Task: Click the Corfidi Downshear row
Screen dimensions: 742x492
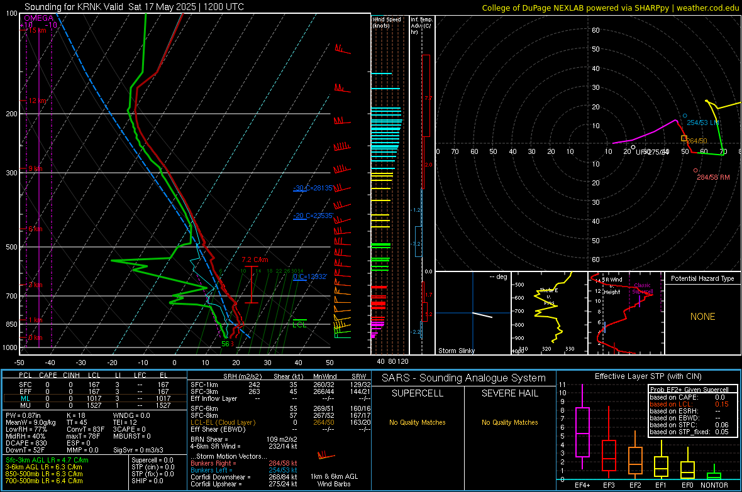Action: coord(244,477)
